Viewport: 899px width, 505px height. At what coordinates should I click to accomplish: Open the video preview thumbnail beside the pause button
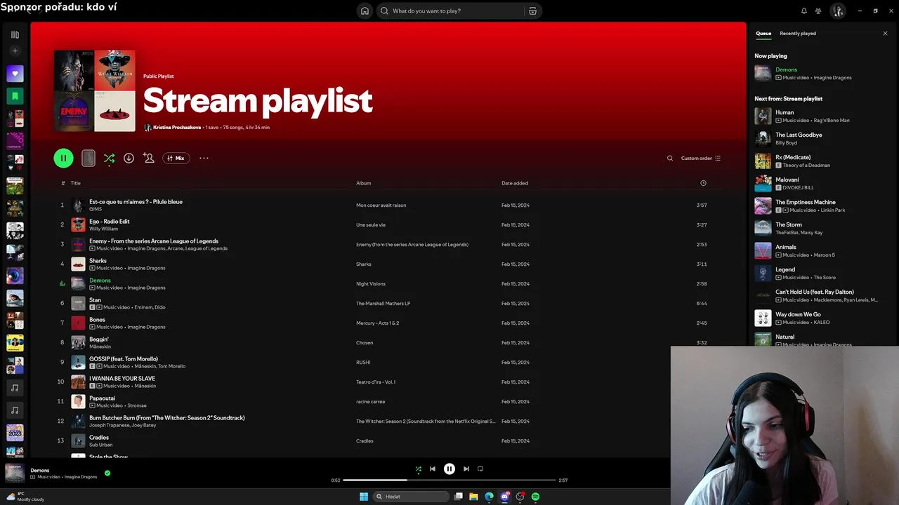[x=88, y=158]
